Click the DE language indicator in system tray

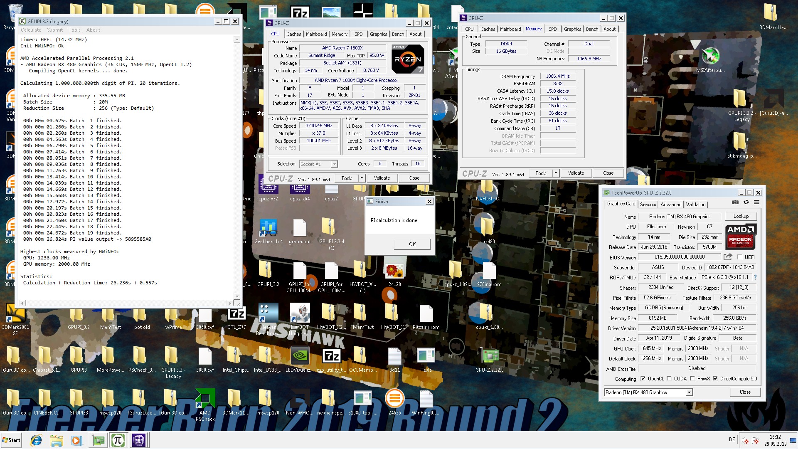(731, 439)
